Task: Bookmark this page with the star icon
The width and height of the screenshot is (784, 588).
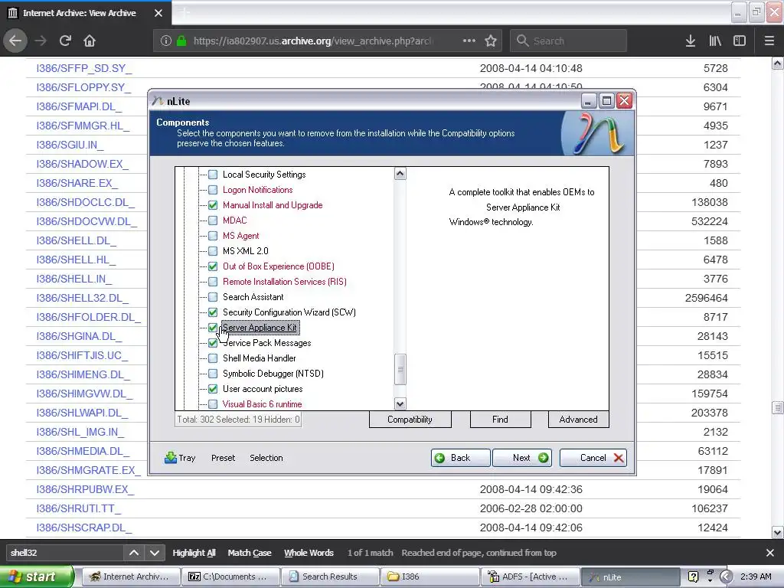Action: pos(491,41)
